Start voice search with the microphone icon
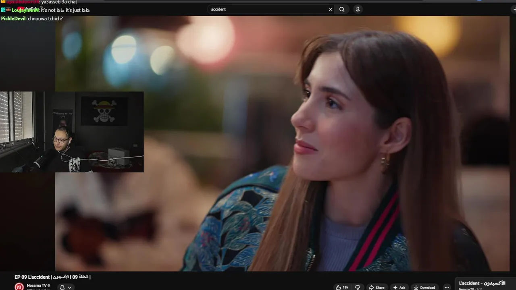Screen dimensions: 516x290 pyautogui.click(x=357, y=9)
